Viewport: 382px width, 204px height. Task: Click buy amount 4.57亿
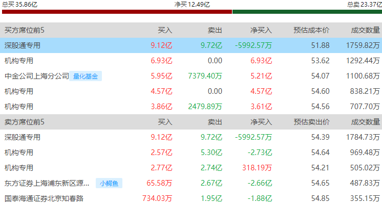tap(161, 91)
